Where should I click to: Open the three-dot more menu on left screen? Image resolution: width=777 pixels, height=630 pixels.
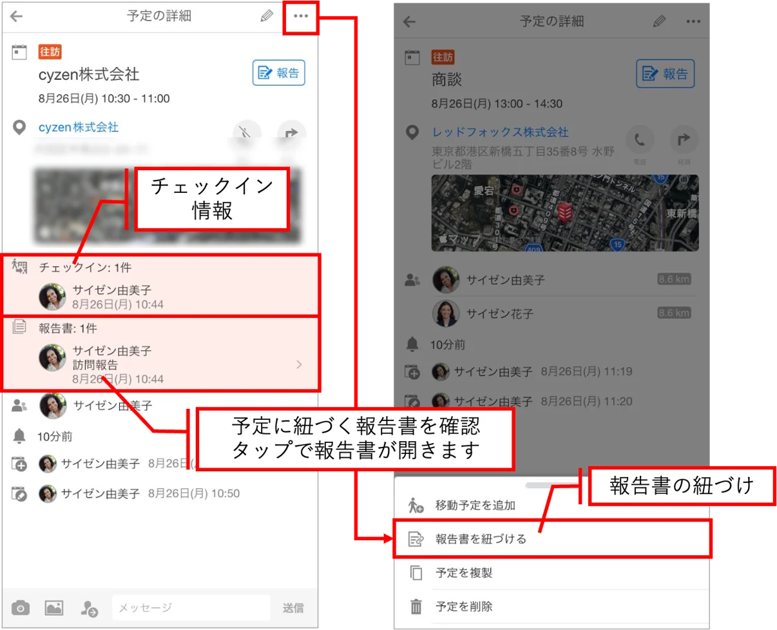tap(301, 17)
